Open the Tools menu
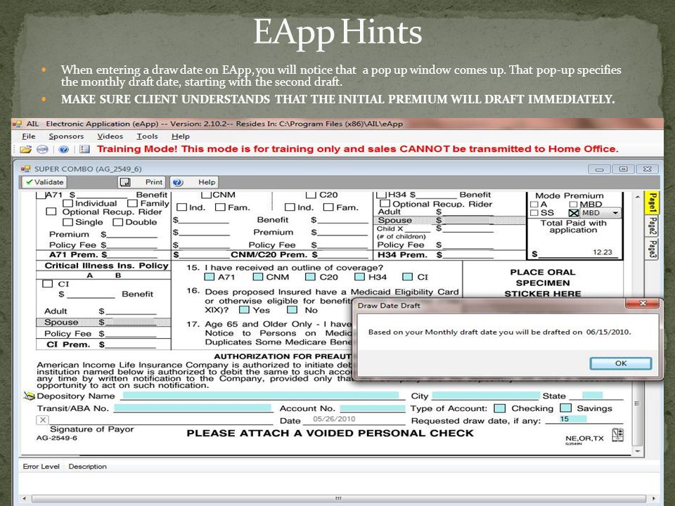 tap(147, 136)
